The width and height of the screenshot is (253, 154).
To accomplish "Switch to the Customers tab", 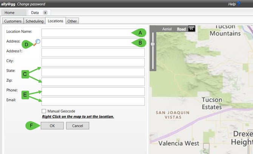I will tap(13, 21).
